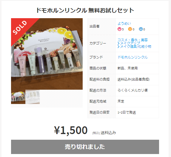Click the good ratings count 5
The height and width of the screenshot is (157, 171).
[x=123, y=29]
